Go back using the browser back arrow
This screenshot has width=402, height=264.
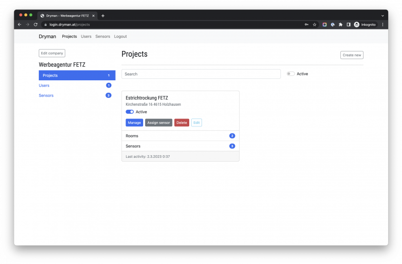(x=20, y=24)
